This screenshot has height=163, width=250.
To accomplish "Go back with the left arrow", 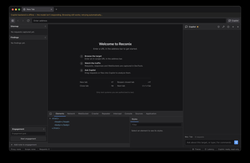I will click(x=18, y=21).
